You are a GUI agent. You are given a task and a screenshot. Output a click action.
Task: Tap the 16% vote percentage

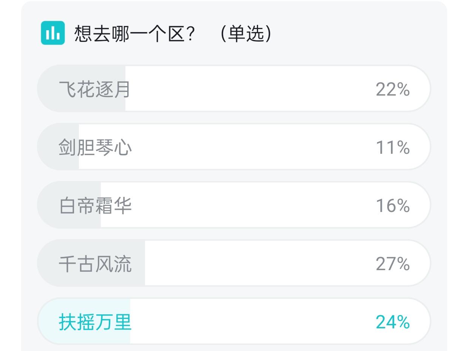click(392, 206)
